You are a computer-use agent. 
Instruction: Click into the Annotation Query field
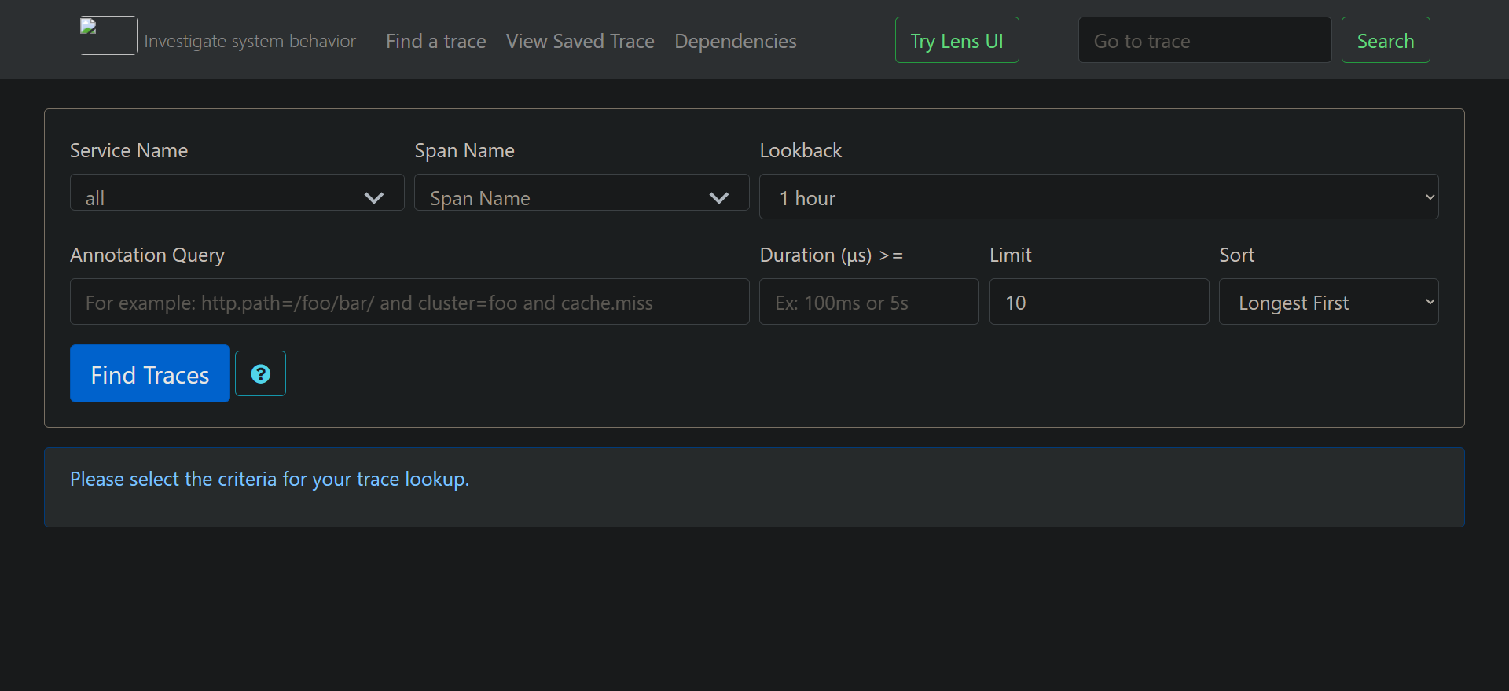click(409, 302)
